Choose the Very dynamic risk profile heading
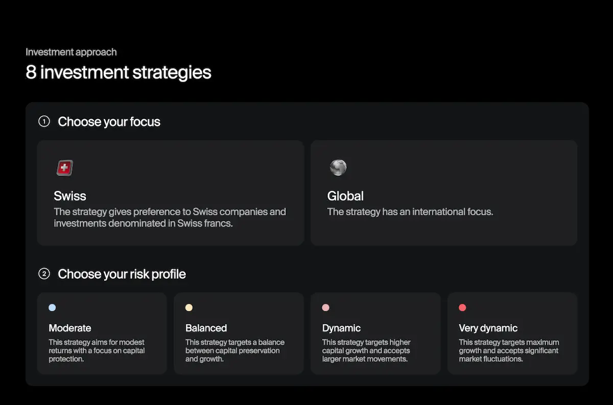 click(488, 328)
